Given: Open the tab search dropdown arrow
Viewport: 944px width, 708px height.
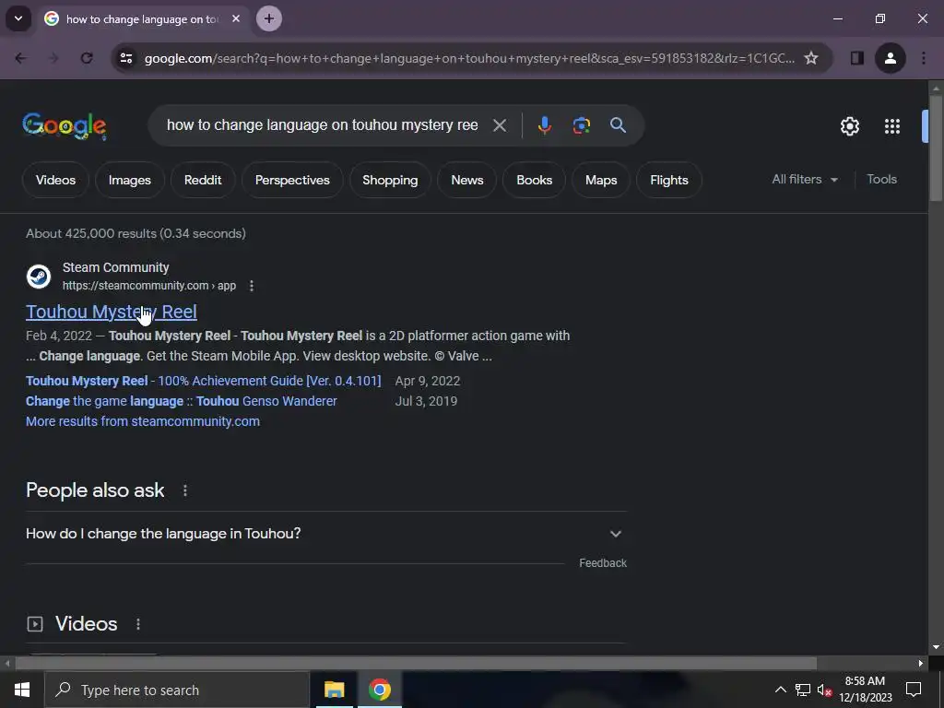Looking at the screenshot, I should (x=18, y=18).
